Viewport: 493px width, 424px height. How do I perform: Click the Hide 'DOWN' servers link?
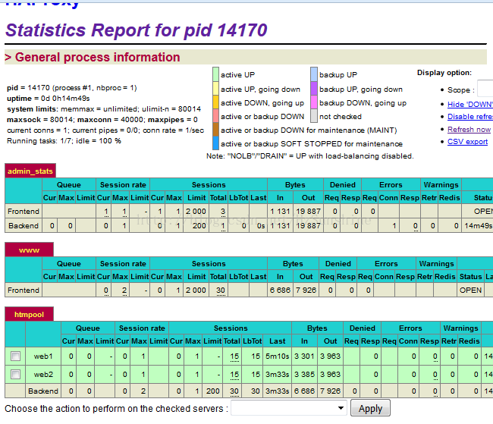[470, 104]
